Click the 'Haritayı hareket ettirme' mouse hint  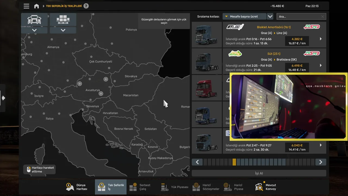click(x=40, y=170)
